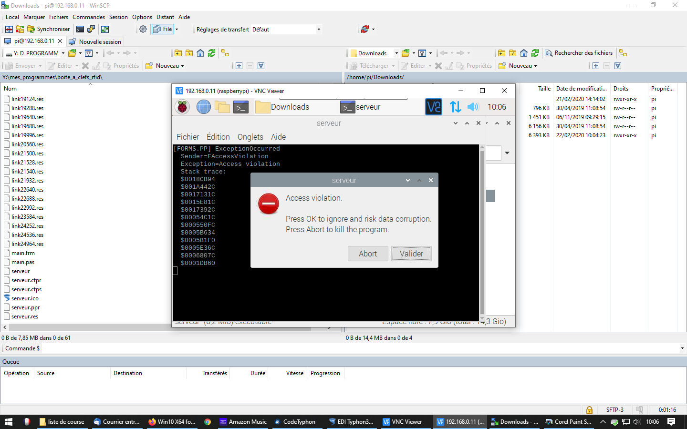Screen dimensions: 687x429
Task: Open the Commande $ history dropdown
Action: pyautogui.click(x=682, y=348)
